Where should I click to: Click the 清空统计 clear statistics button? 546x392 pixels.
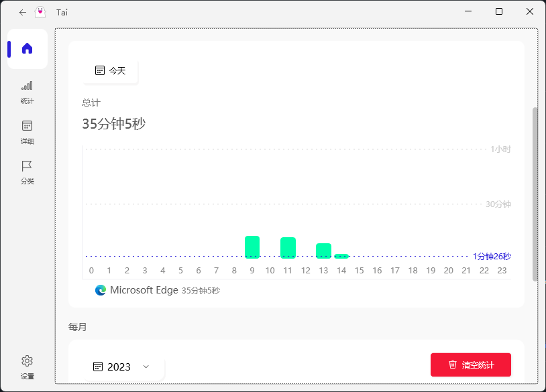(x=471, y=365)
